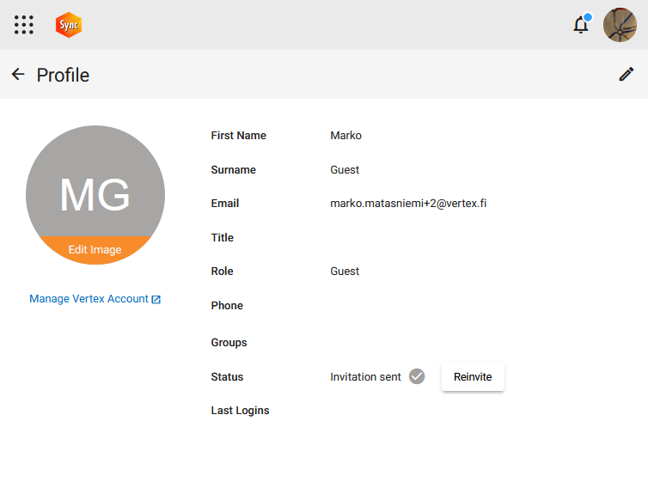Open the Manage Vertex Account link
The height and width of the screenshot is (482, 648).
89,299
